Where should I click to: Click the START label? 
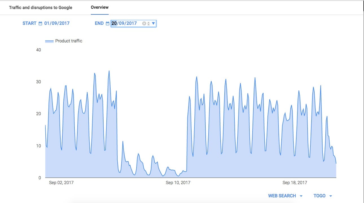(29, 23)
